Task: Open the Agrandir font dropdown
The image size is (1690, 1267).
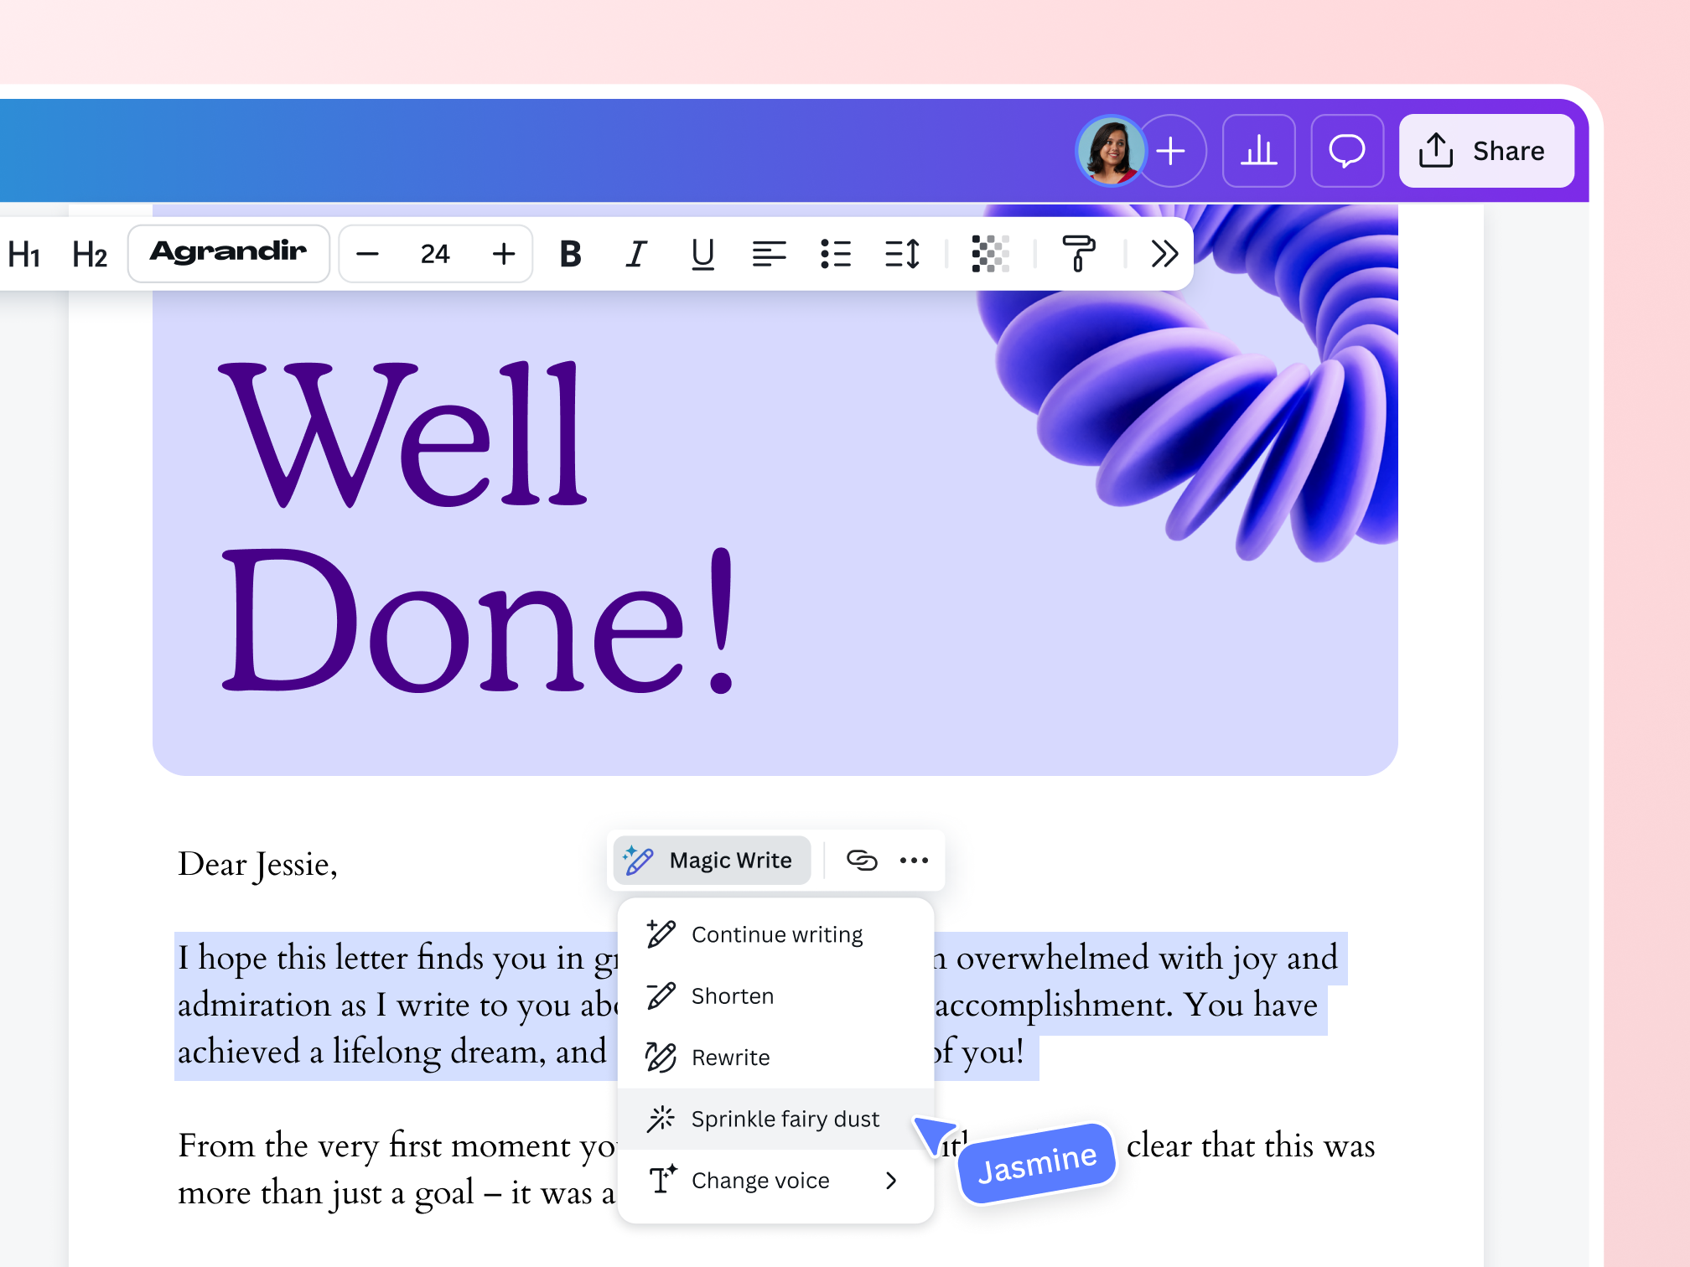Action: tap(228, 253)
